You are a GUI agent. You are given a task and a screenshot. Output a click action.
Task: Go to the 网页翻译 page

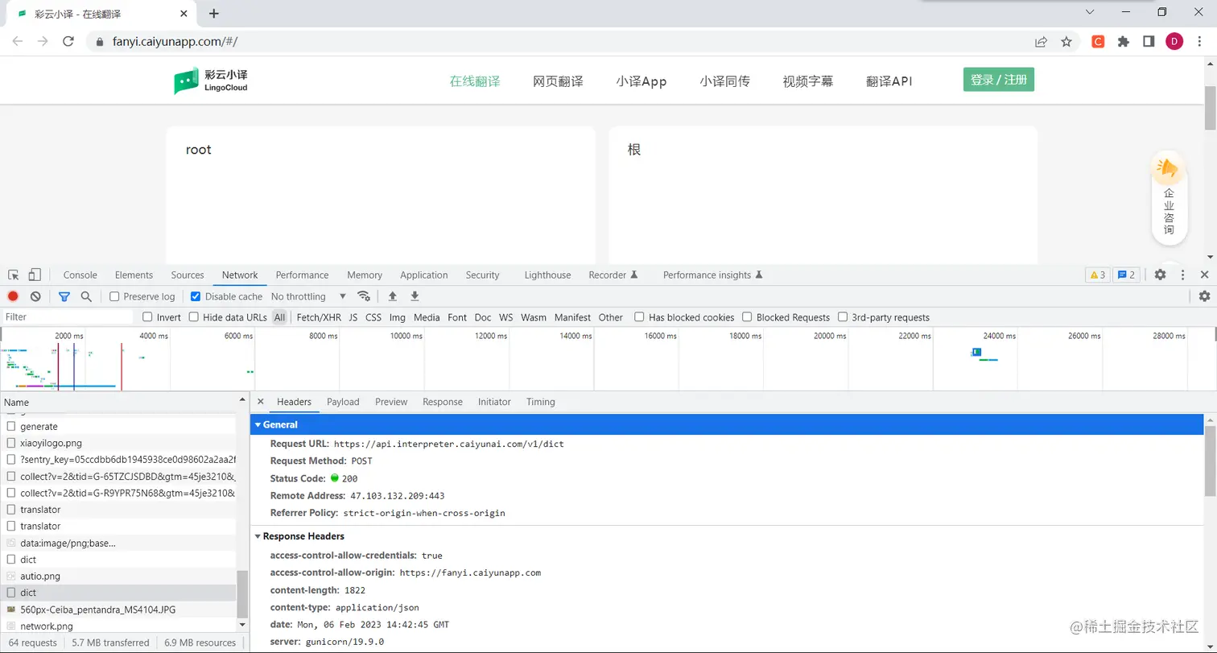558,81
